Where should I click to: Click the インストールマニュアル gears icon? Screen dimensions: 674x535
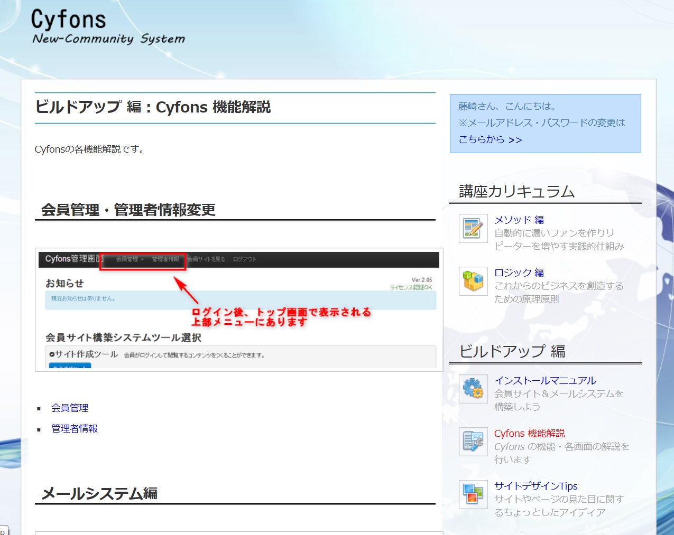point(473,389)
